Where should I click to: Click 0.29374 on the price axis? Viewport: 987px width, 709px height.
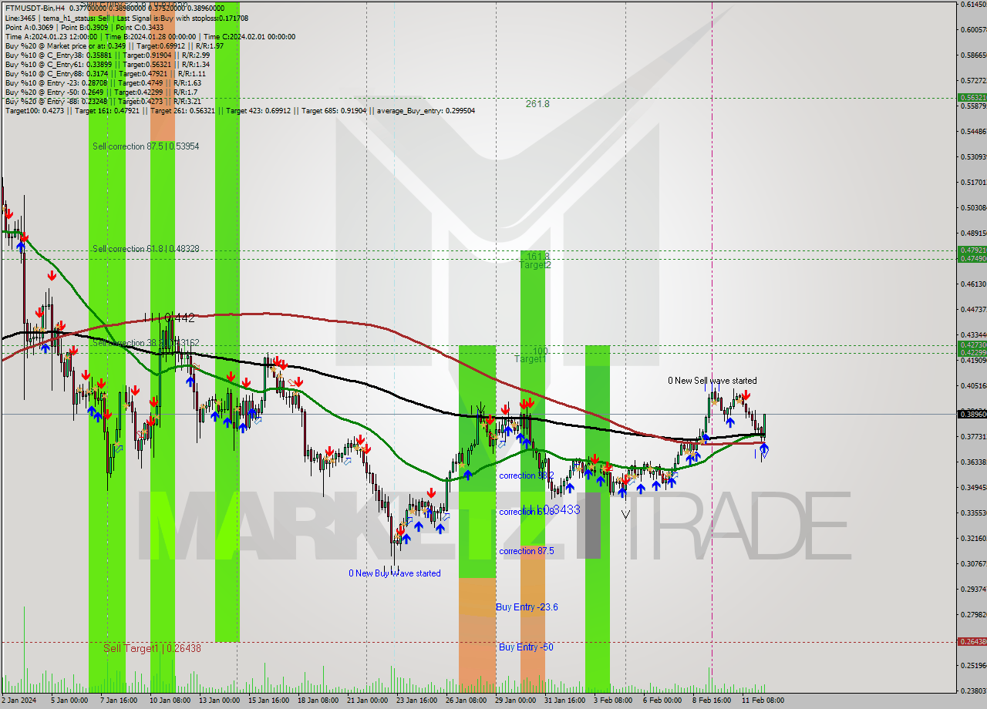[973, 589]
